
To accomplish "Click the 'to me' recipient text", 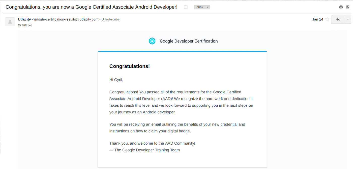I will pos(22,25).
